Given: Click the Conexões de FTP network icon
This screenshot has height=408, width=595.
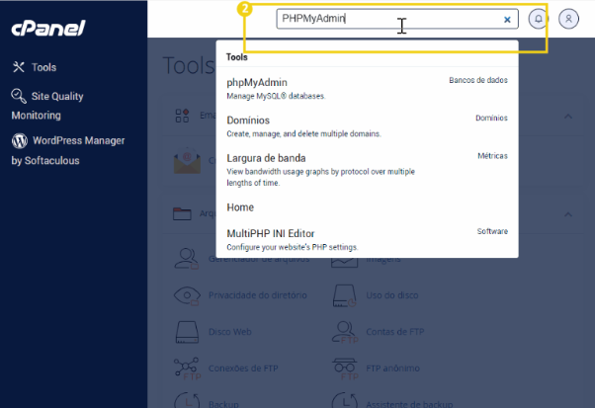Looking at the screenshot, I should click(x=187, y=368).
